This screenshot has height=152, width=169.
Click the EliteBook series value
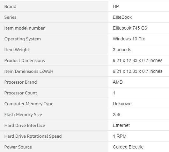tap(122, 17)
